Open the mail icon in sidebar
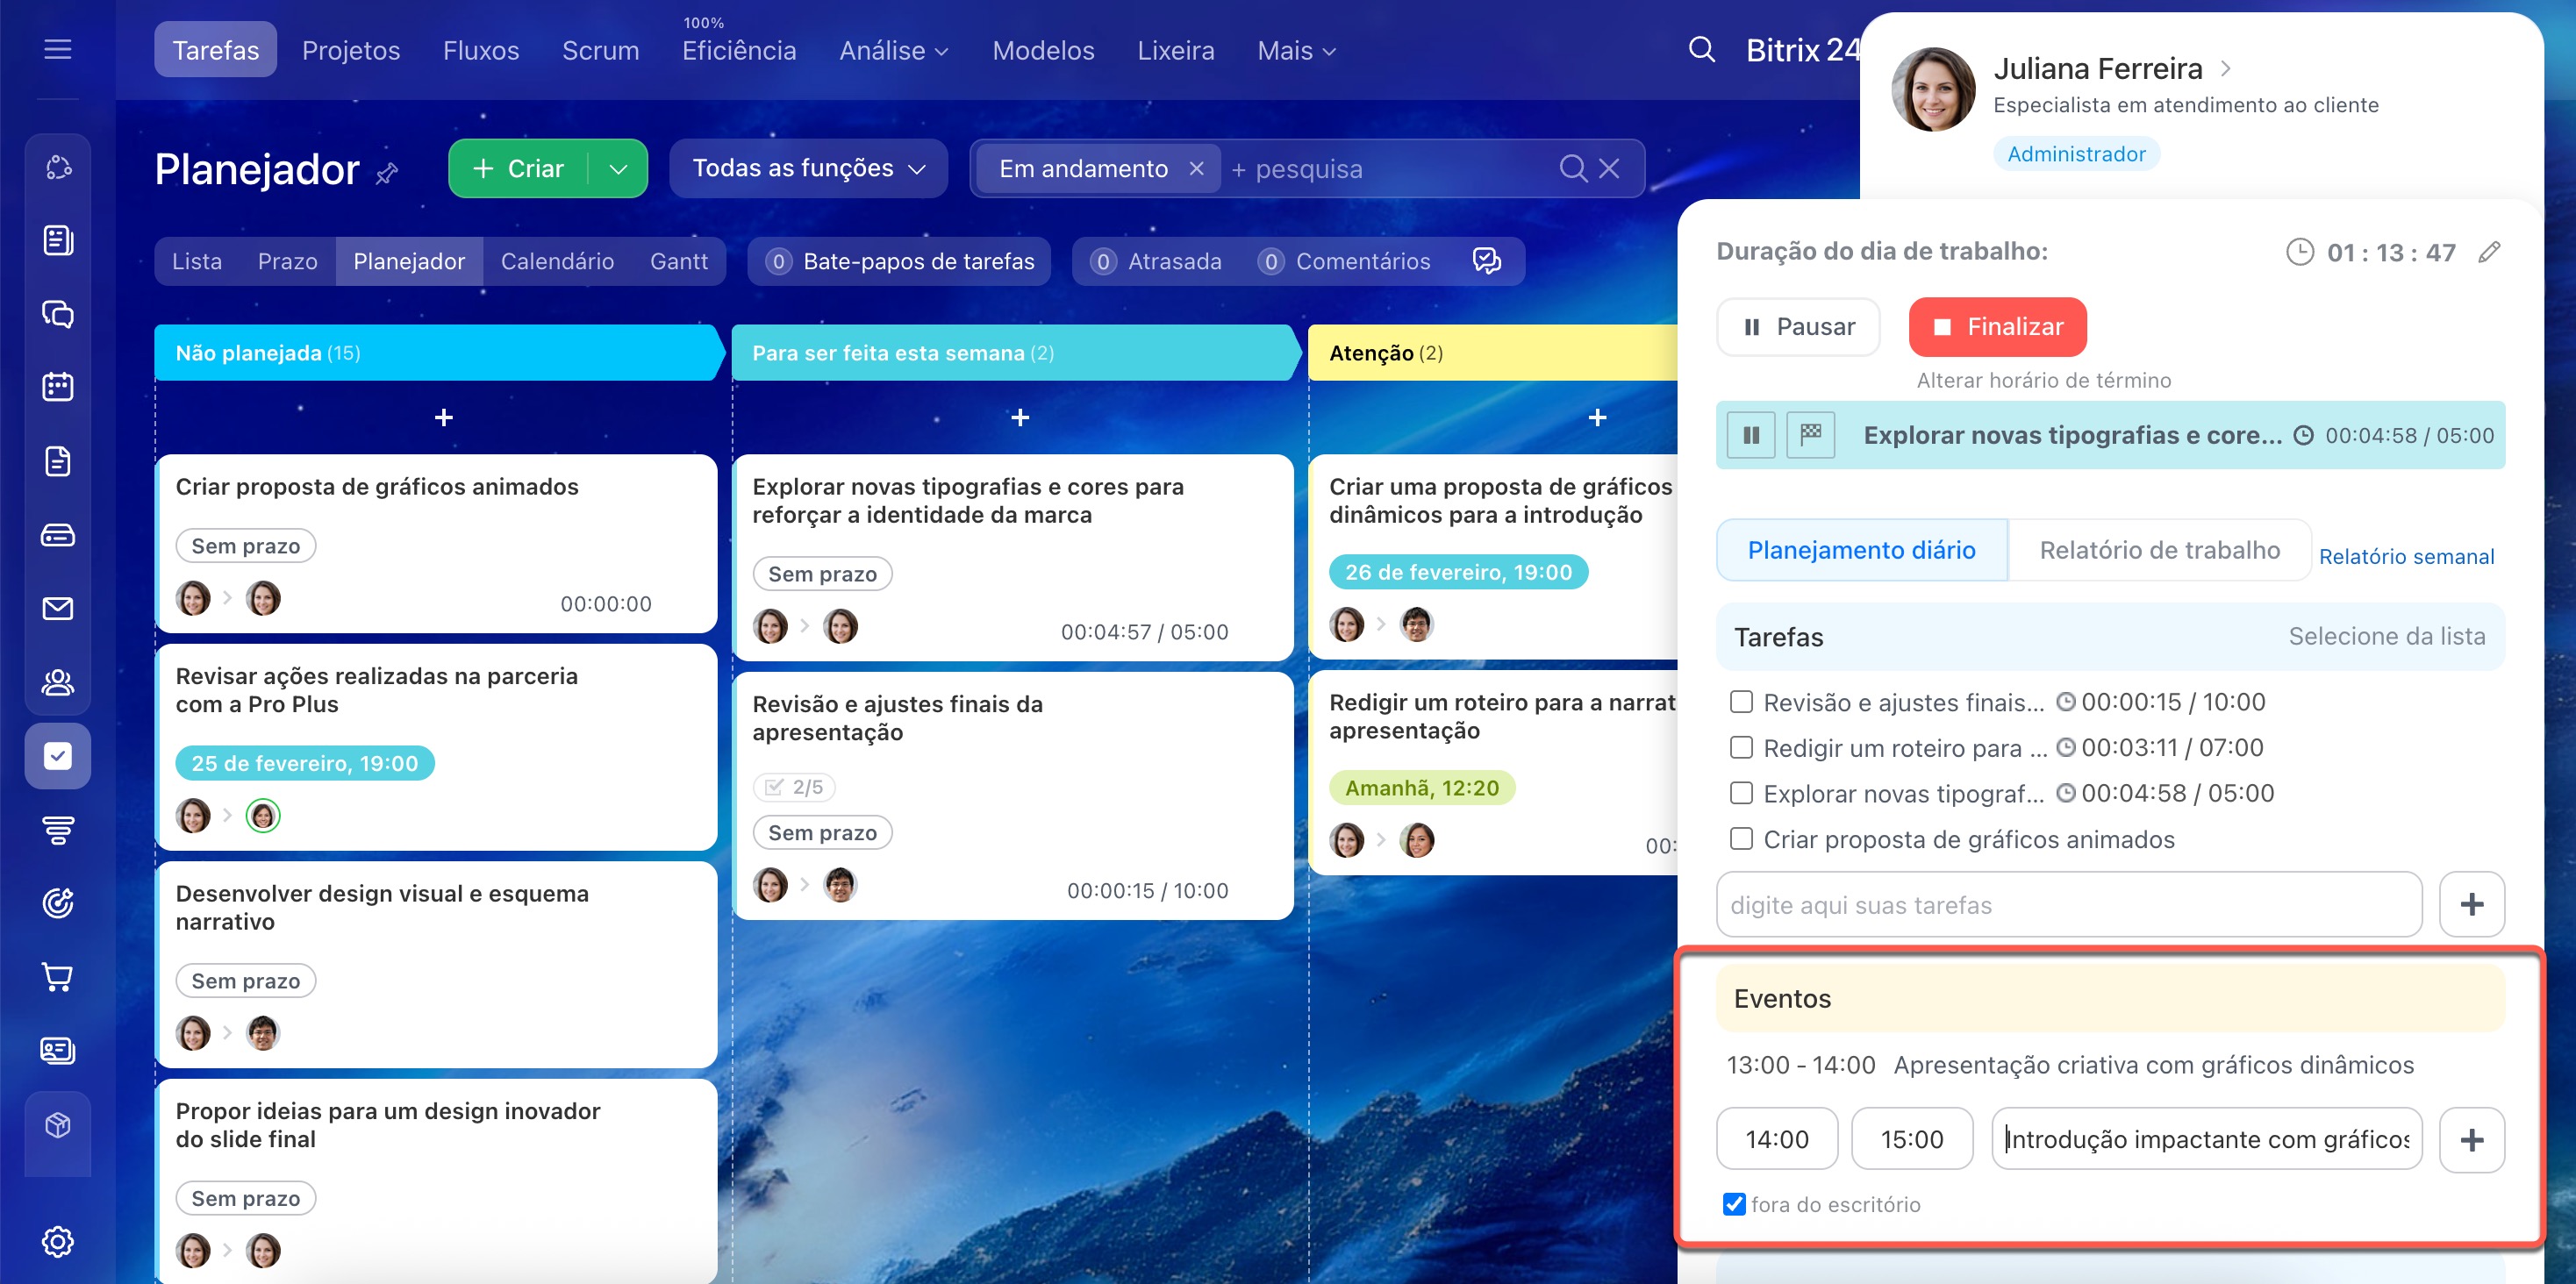Image resolution: width=2576 pixels, height=1284 pixels. [58, 608]
